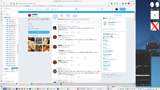Show the フォロワー 3,370 tab

[68, 15]
